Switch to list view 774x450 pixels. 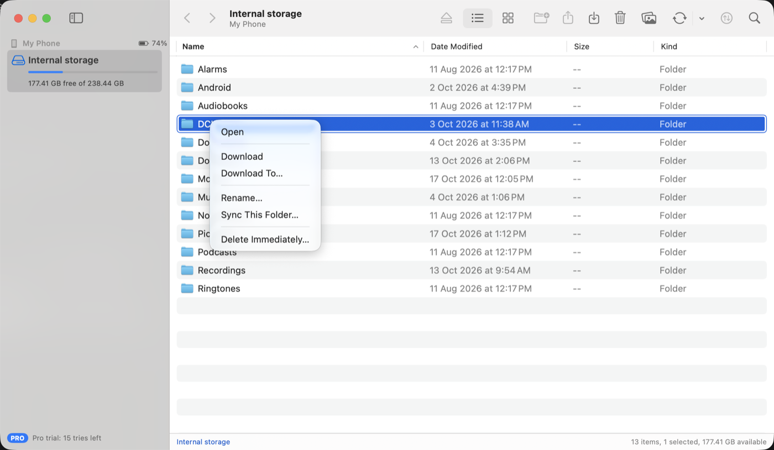(478, 18)
